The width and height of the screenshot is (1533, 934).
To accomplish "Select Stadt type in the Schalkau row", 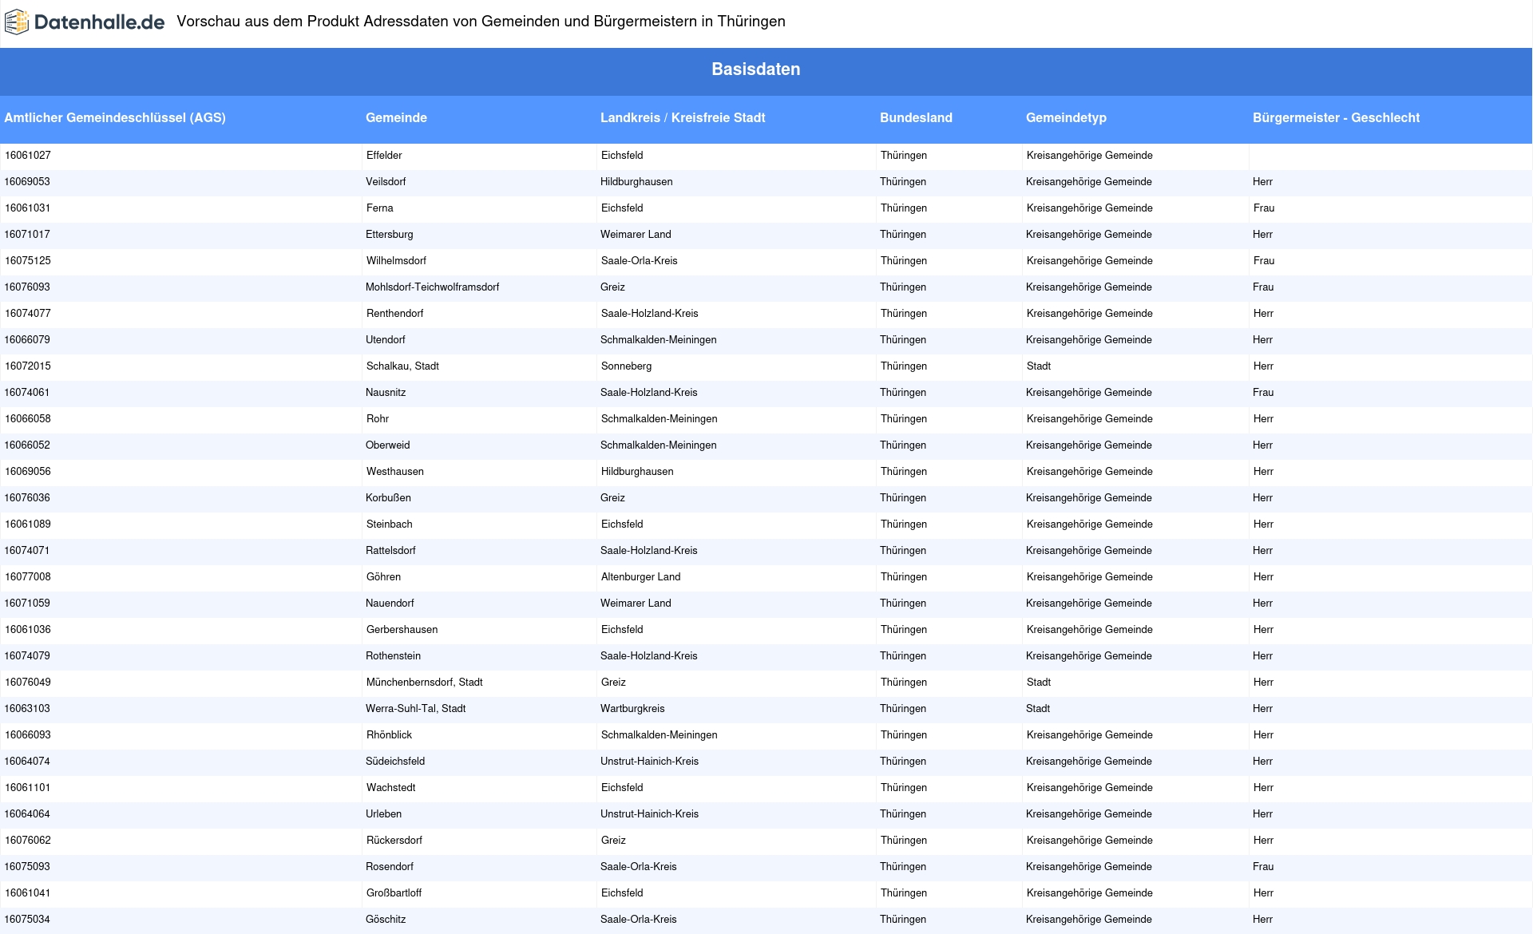I will pyautogui.click(x=1039, y=366).
